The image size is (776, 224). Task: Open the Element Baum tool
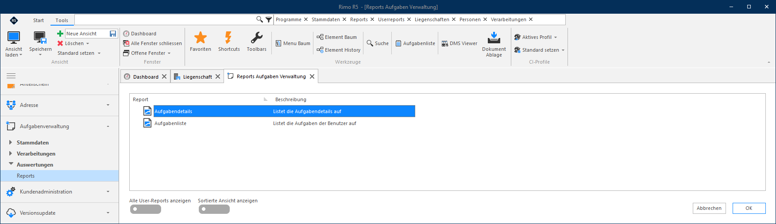[337, 37]
